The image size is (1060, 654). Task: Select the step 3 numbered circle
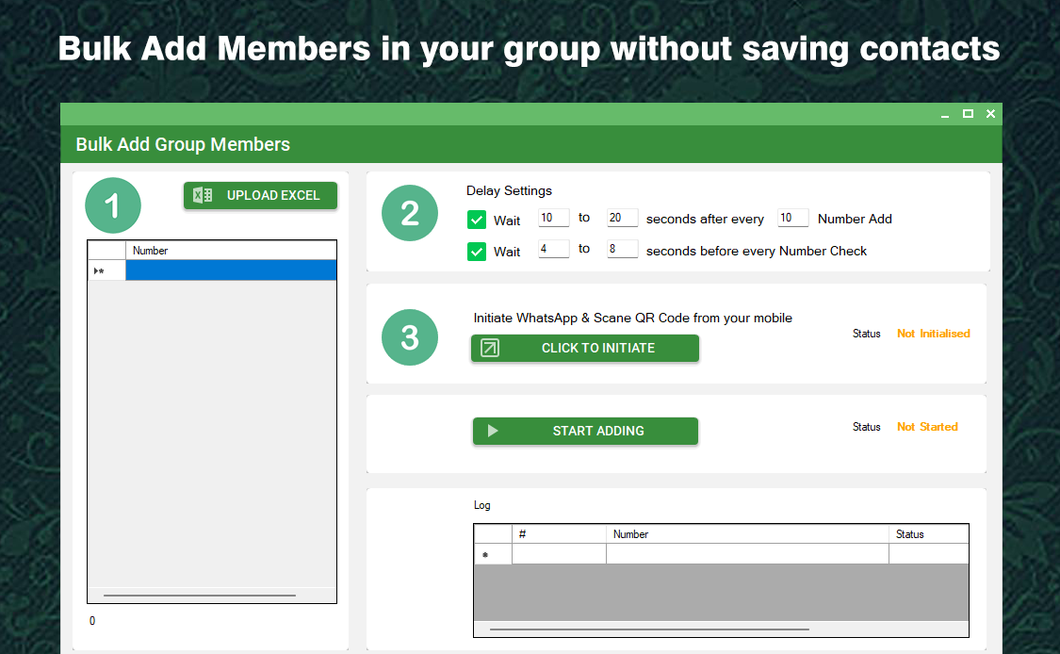coord(410,336)
